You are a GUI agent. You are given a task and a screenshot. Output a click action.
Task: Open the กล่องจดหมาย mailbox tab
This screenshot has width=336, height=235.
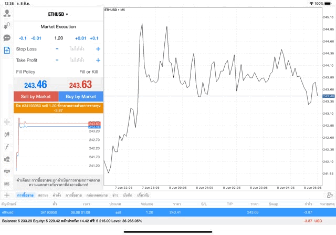coord(97,195)
